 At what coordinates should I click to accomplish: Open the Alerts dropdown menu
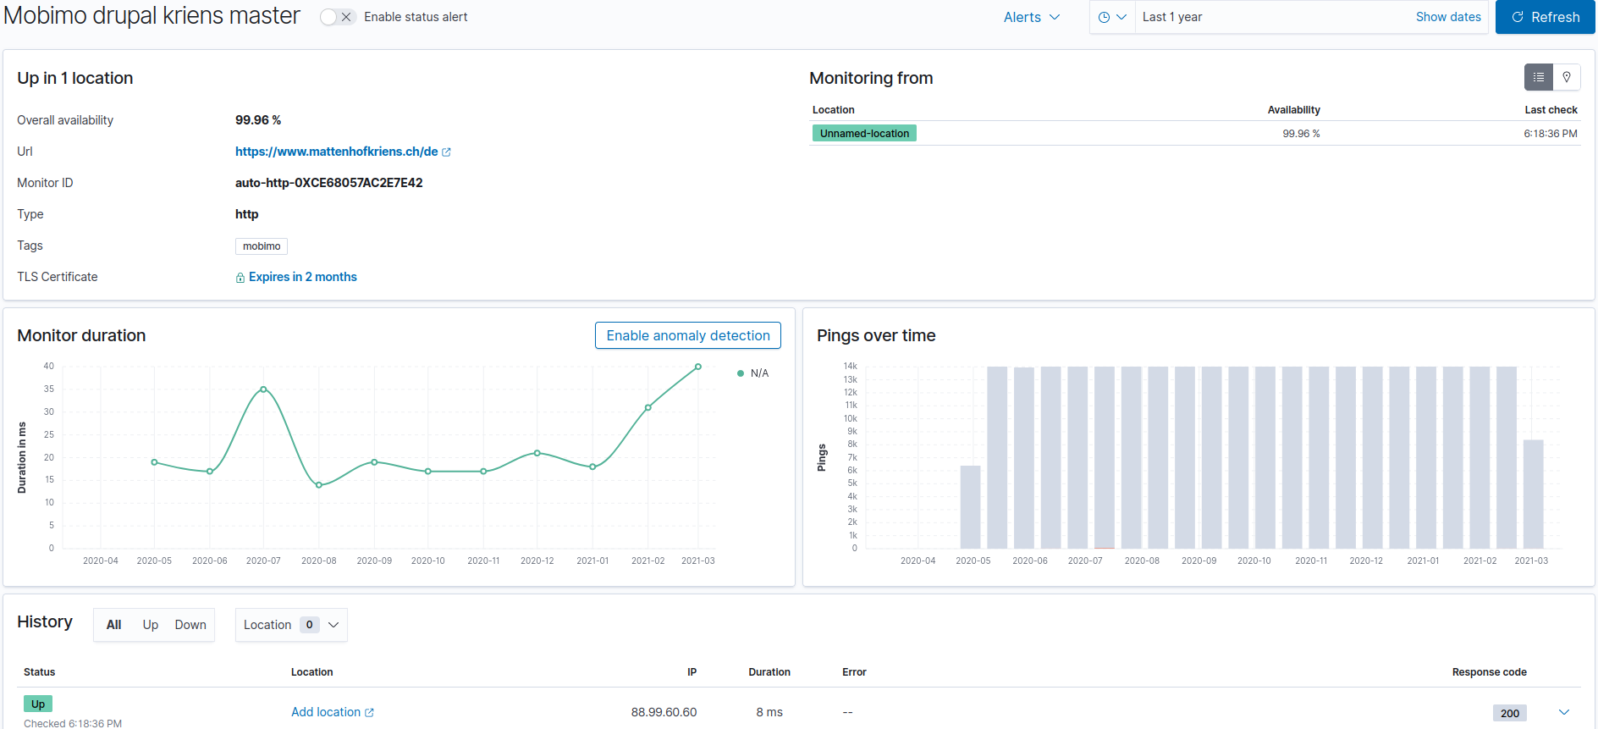click(1031, 17)
